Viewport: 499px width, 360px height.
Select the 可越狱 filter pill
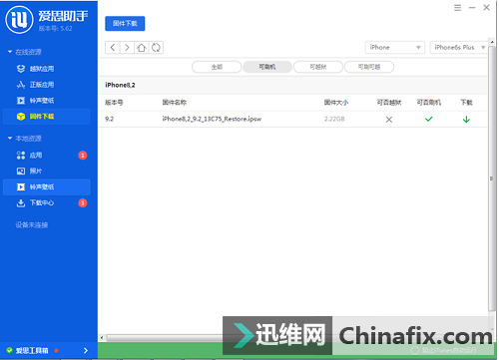318,67
